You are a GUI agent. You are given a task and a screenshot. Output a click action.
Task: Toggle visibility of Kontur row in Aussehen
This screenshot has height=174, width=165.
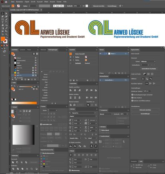[70, 57]
